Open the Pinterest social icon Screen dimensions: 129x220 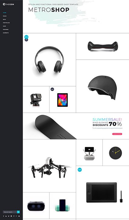tap(14, 216)
